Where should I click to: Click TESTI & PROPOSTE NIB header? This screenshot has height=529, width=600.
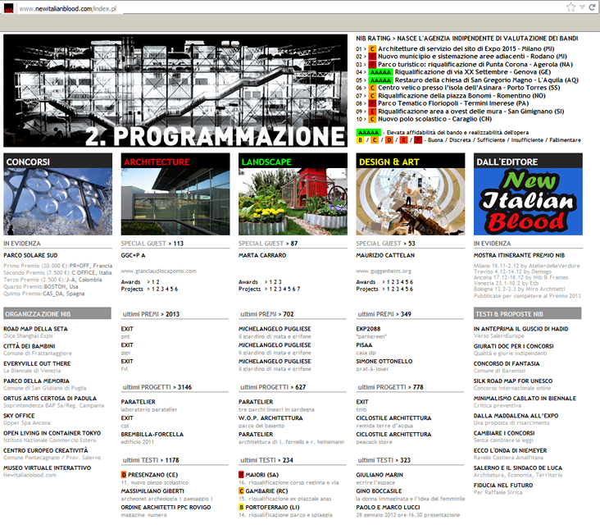click(527, 313)
